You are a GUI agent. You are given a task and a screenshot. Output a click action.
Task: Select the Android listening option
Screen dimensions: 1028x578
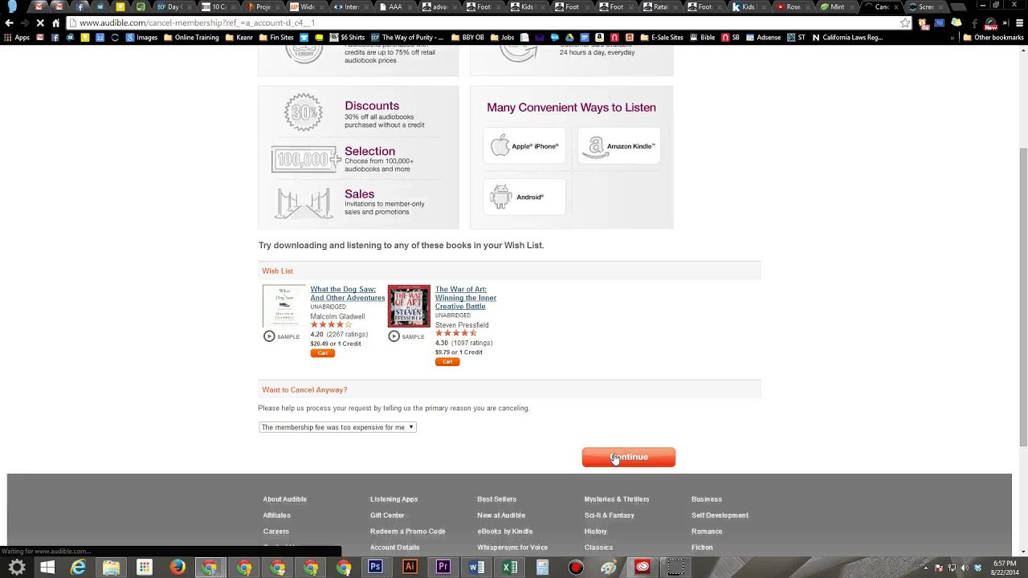click(x=524, y=197)
